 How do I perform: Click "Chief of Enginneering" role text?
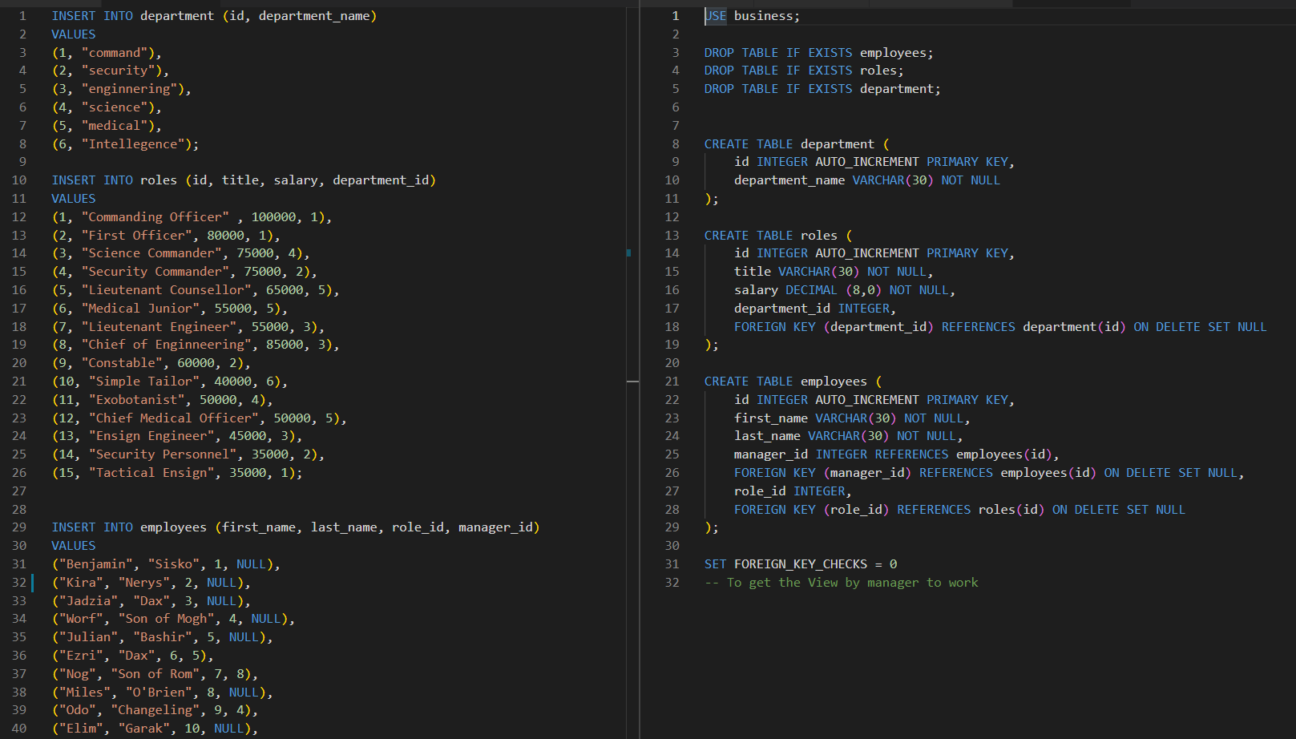[x=166, y=345]
